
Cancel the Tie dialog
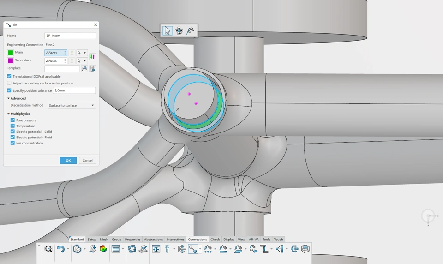pos(87,161)
